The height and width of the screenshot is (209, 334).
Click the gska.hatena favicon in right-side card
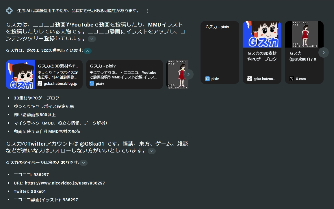tap(249, 79)
